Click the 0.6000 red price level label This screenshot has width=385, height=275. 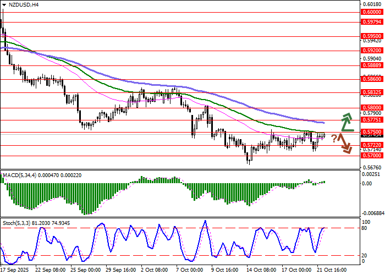[x=371, y=12]
